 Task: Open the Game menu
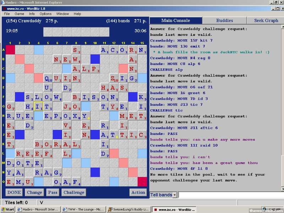tap(19, 14)
